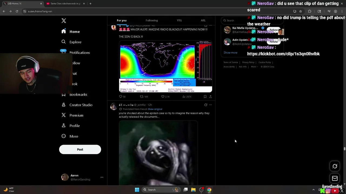Open the Accessibility footer link

coord(229,67)
